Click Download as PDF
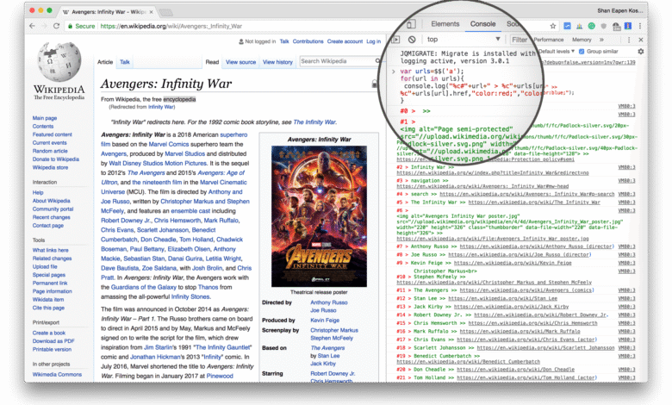Image resolution: width=672 pixels, height=405 pixels. click(x=53, y=341)
